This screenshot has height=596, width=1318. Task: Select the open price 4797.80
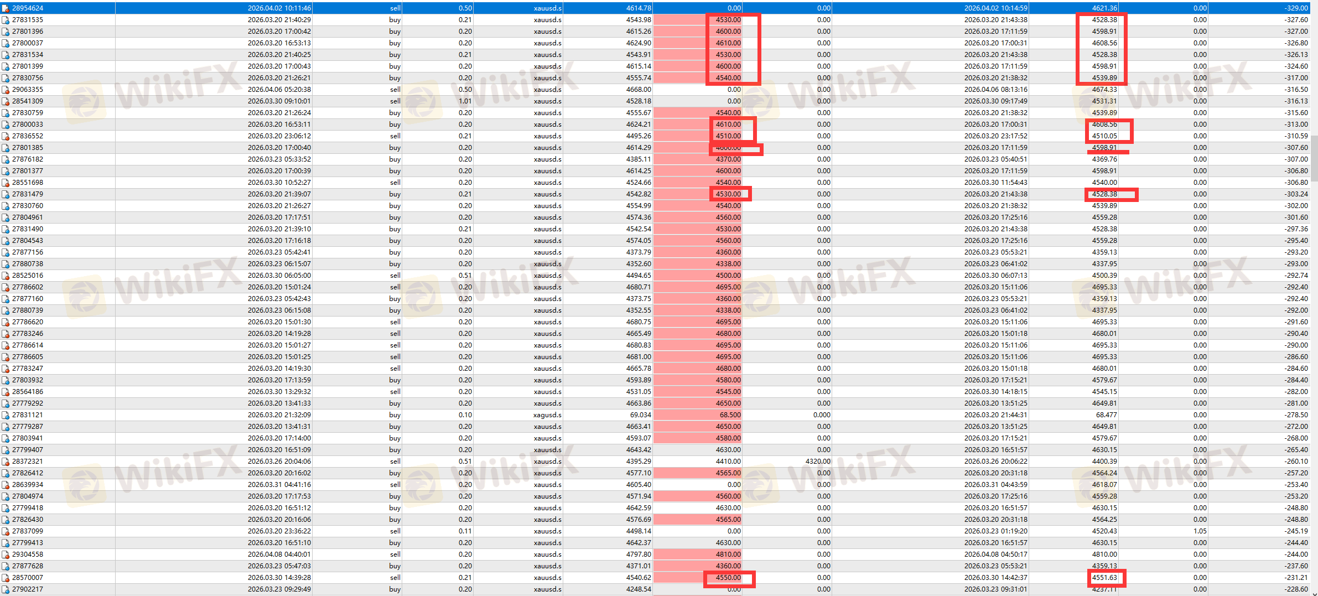pyautogui.click(x=639, y=554)
